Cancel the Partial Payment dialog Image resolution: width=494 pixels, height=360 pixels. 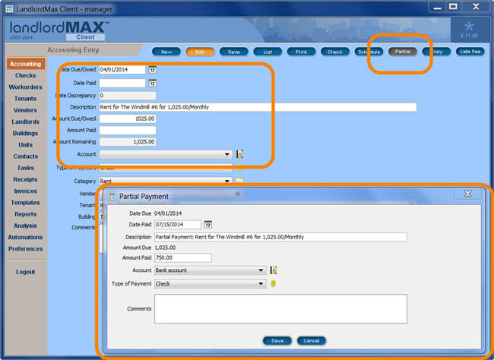312,340
